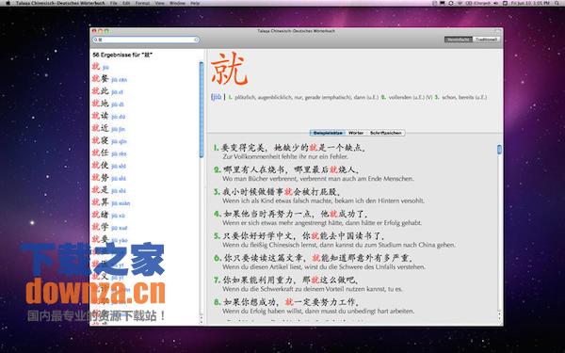This screenshot has height=353, width=565.
Task: Click into the search input field
Action: pos(146,40)
